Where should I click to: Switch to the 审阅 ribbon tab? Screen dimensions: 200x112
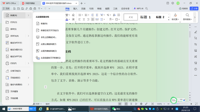99,9
